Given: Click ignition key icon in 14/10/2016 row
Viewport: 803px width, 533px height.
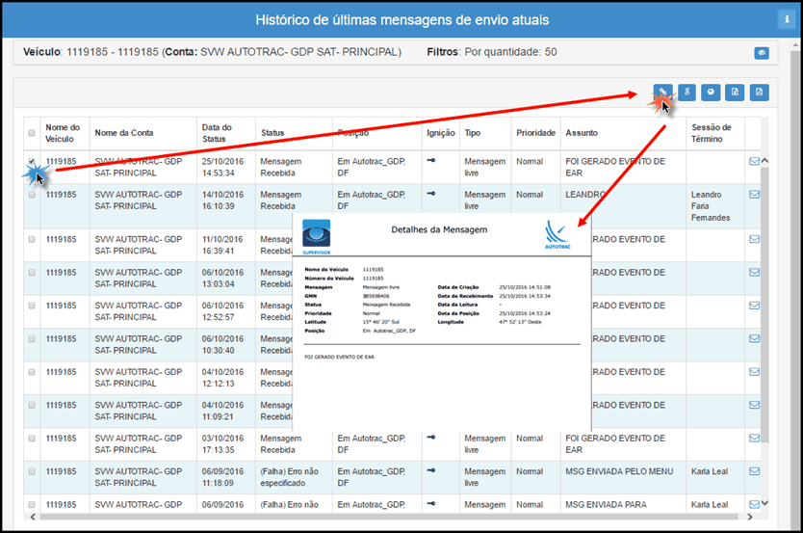Looking at the screenshot, I should coord(431,194).
